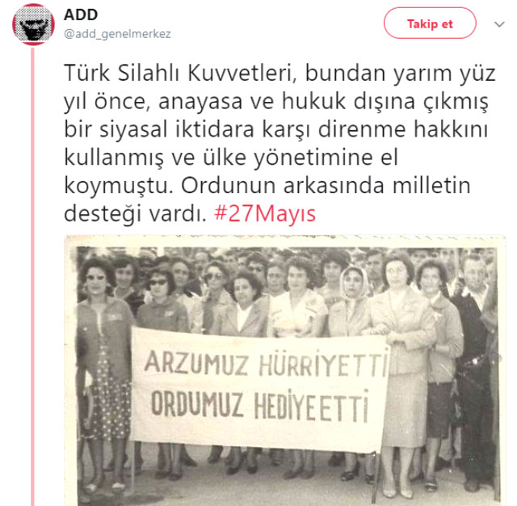Open the ADD profile avatar picture
Image resolution: width=517 pixels, height=506 pixels.
click(33, 24)
